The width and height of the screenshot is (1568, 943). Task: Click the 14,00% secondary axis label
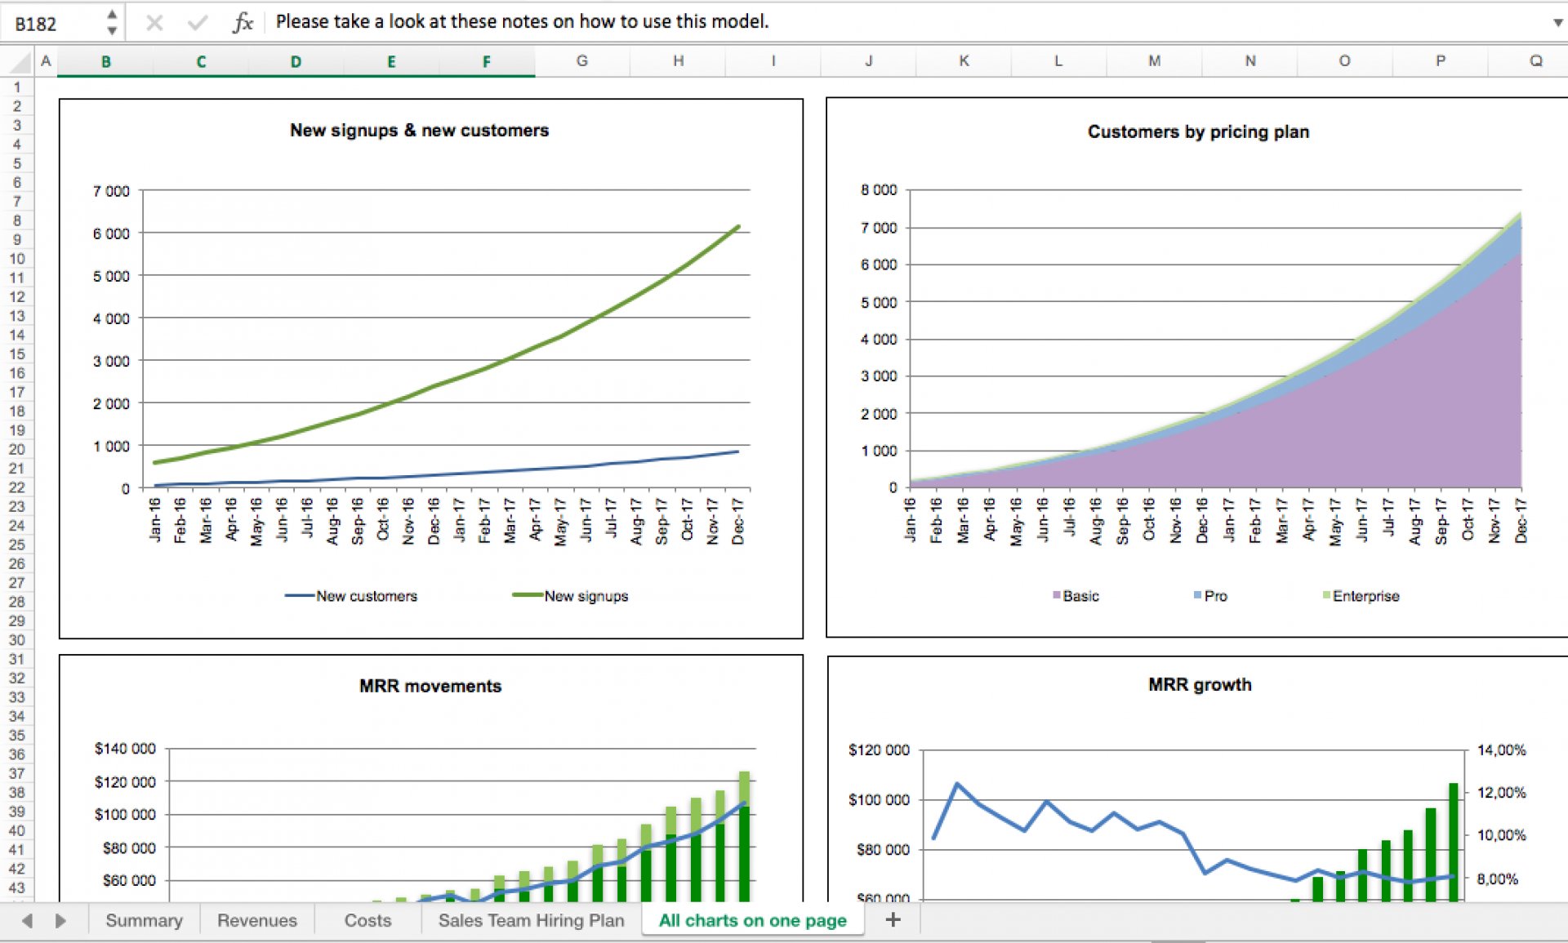[1501, 750]
